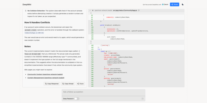Open Content Management wiki page link
Image resolution: width=207 pixels, height=103 pixels.
[46, 78]
